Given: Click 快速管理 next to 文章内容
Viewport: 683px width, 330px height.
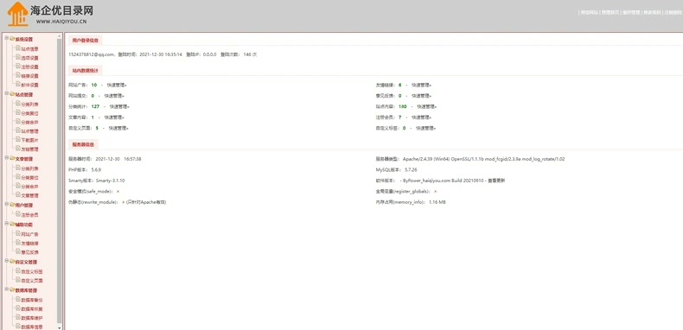Looking at the screenshot, I should [x=114, y=117].
